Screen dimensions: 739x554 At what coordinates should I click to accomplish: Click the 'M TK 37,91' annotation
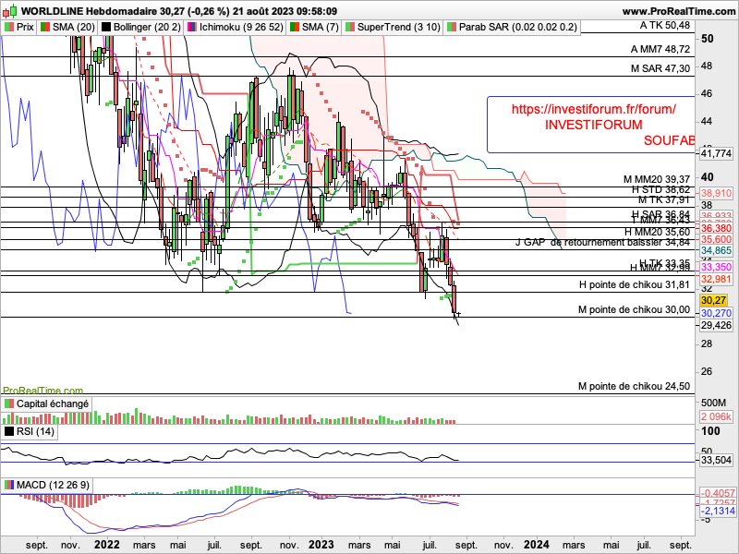pyautogui.click(x=664, y=199)
